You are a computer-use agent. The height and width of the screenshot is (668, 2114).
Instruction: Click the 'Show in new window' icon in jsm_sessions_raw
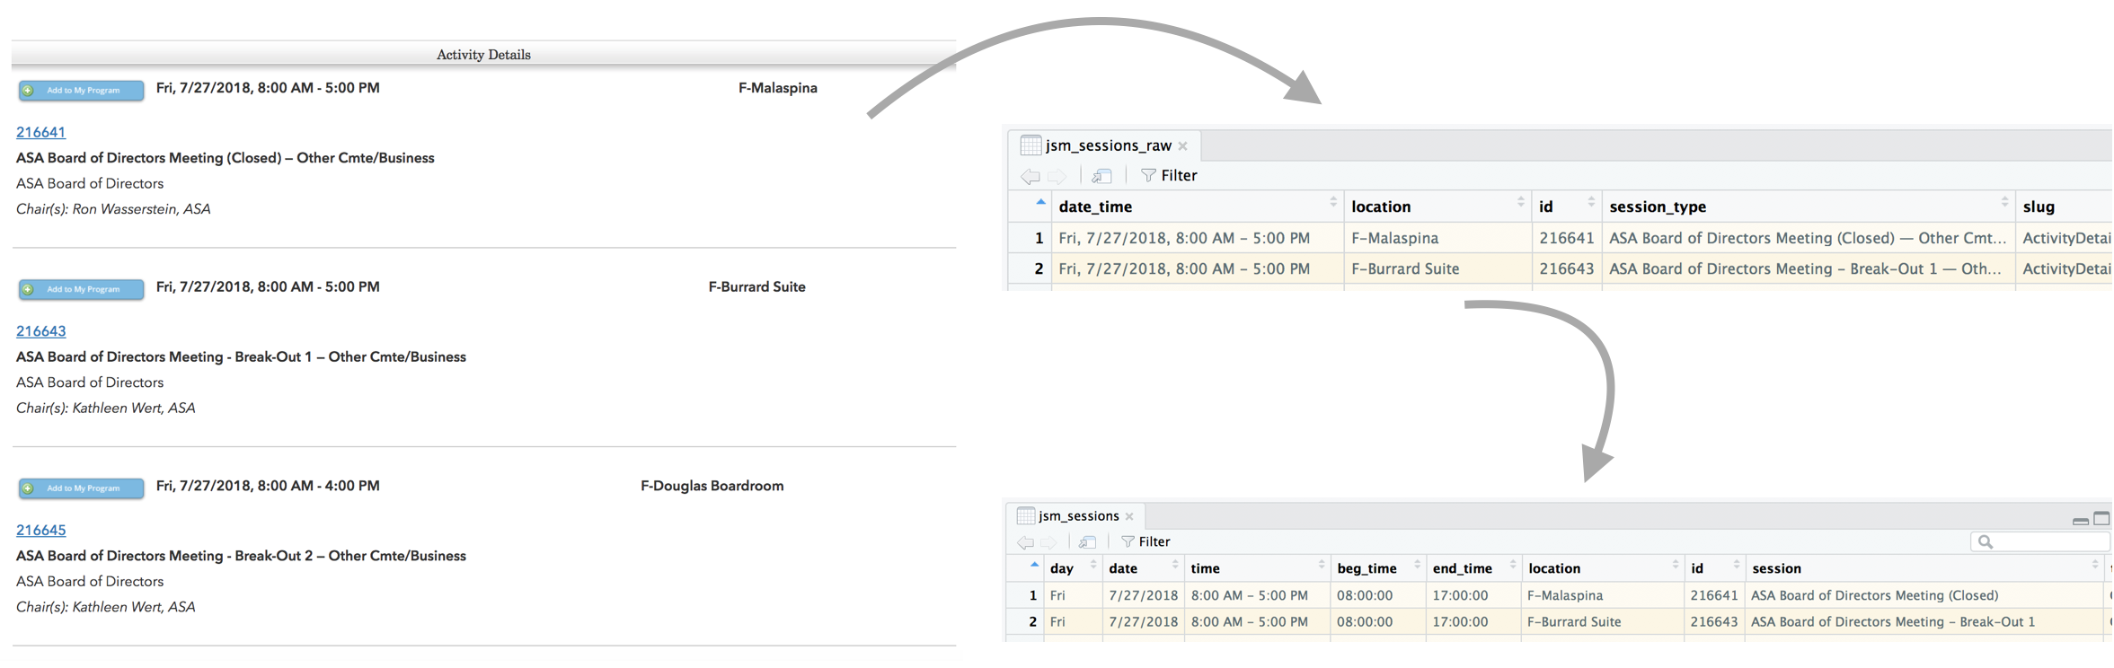click(x=1101, y=176)
